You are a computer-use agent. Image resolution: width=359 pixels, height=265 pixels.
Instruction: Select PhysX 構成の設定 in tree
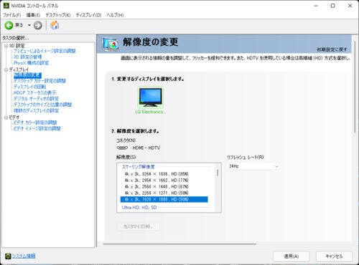click(x=31, y=63)
